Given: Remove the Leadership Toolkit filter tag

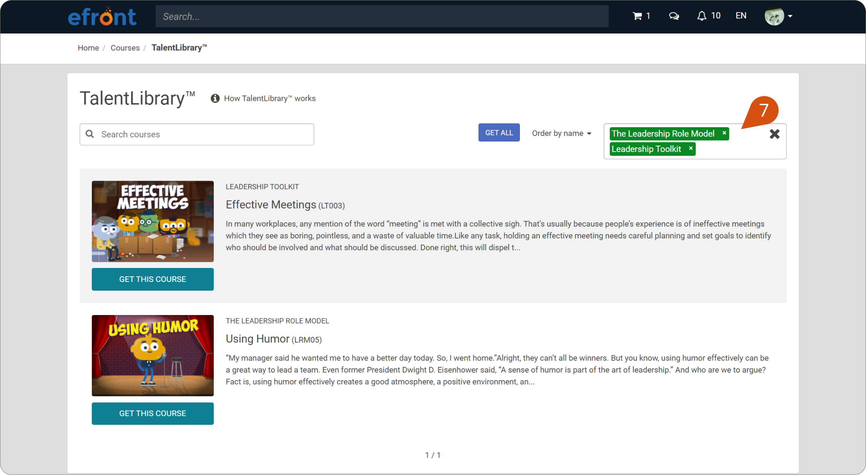Looking at the screenshot, I should [x=690, y=149].
